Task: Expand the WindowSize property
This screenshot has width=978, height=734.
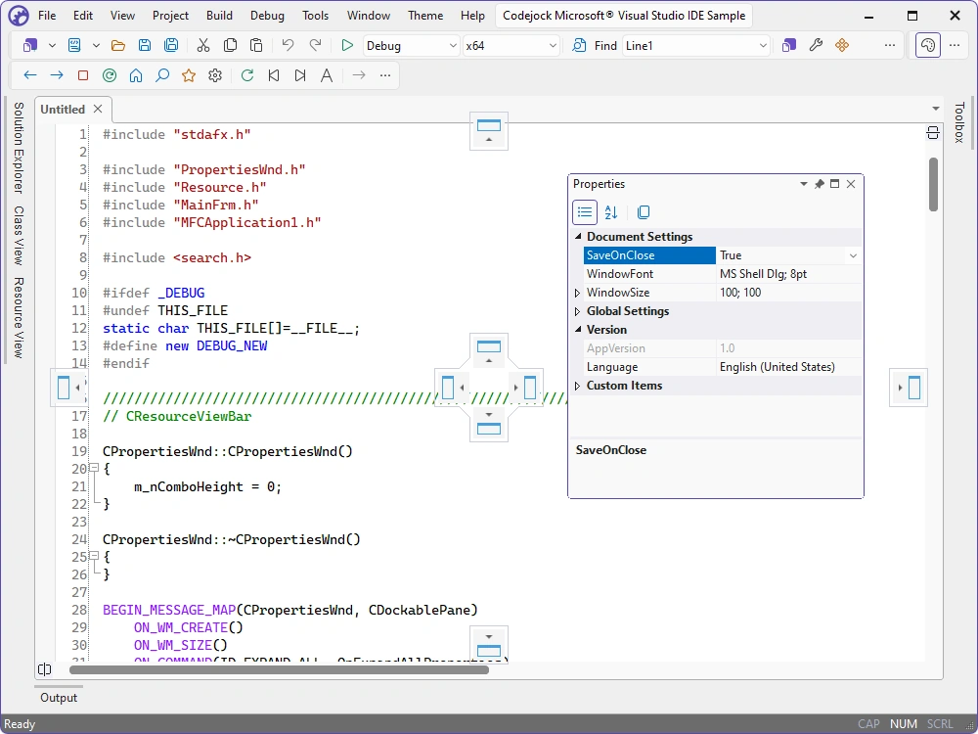Action: point(578,293)
